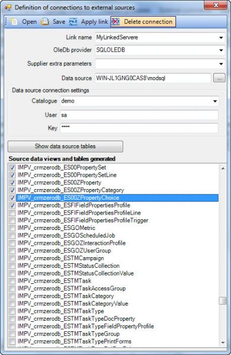Click the Save toolbar label
231x355 pixels.
pos(59,22)
